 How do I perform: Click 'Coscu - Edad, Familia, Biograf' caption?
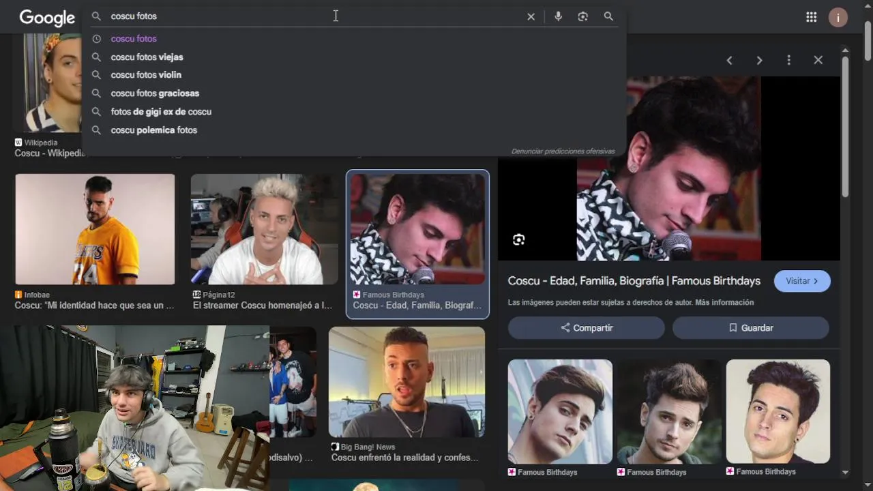[417, 306]
